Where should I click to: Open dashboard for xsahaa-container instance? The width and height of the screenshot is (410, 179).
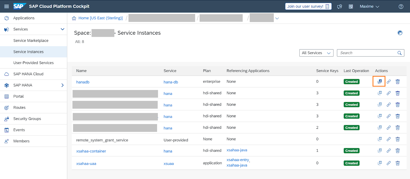(x=380, y=151)
